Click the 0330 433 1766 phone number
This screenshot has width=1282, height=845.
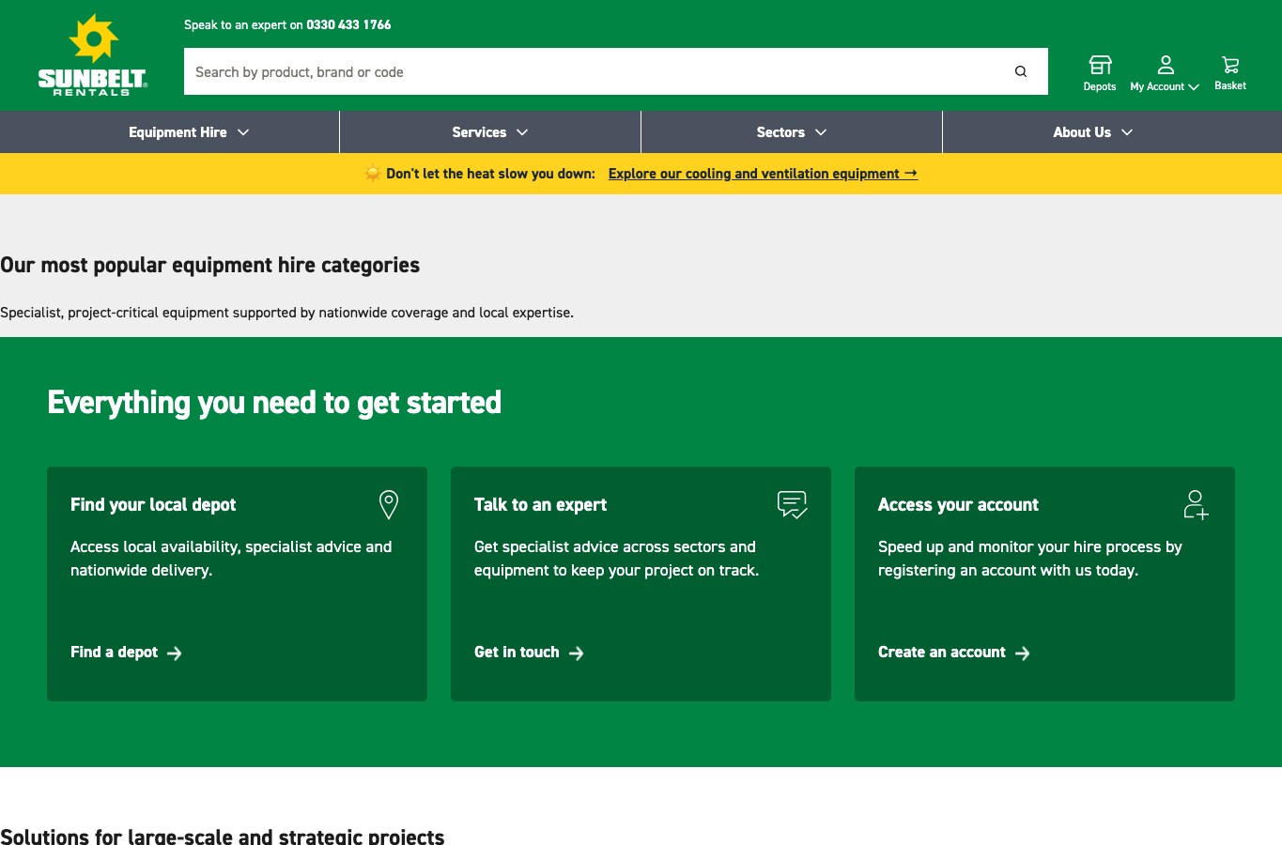click(348, 25)
